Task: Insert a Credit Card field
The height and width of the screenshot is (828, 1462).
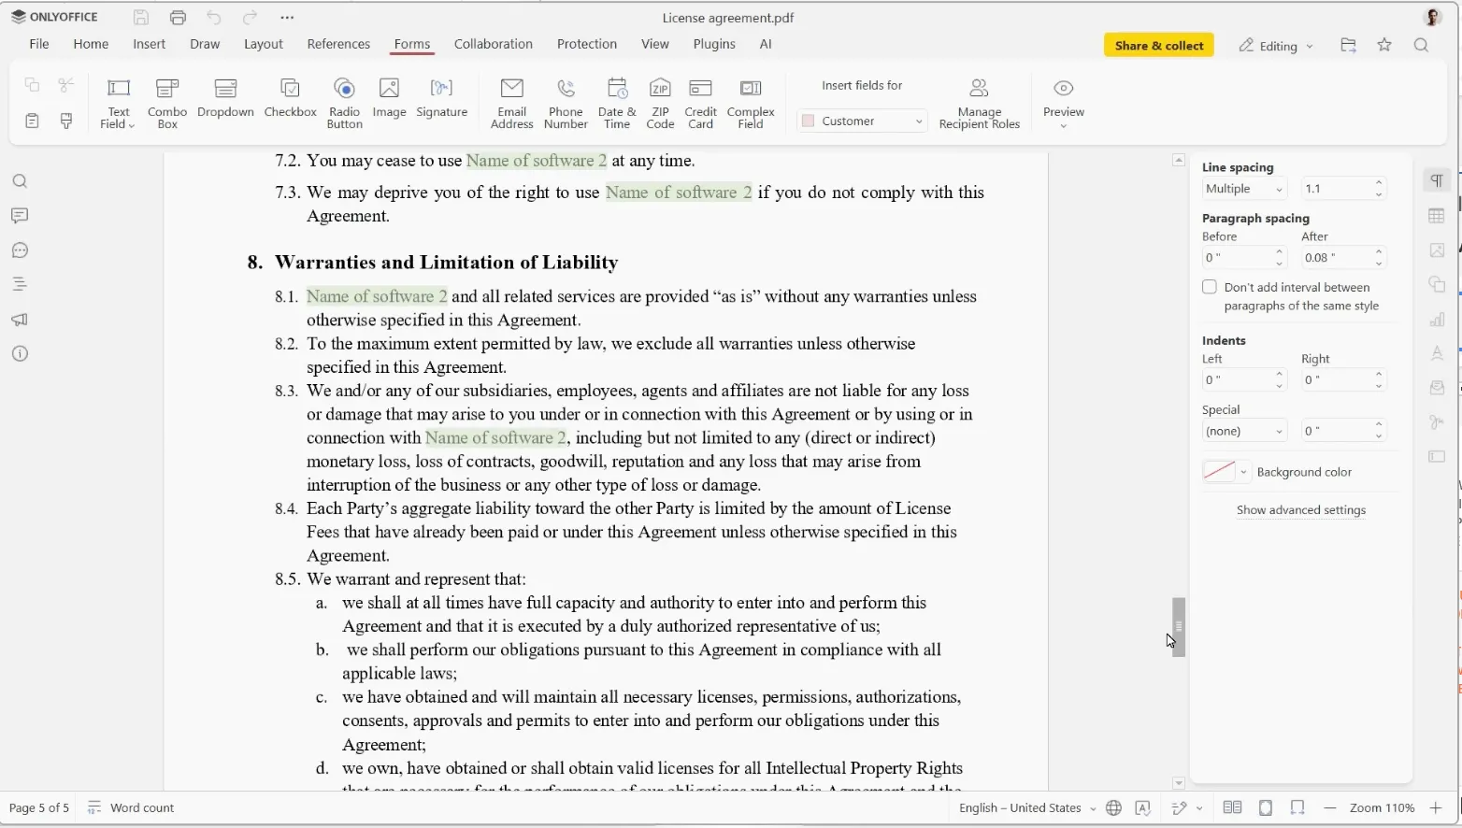Action: [x=700, y=103]
